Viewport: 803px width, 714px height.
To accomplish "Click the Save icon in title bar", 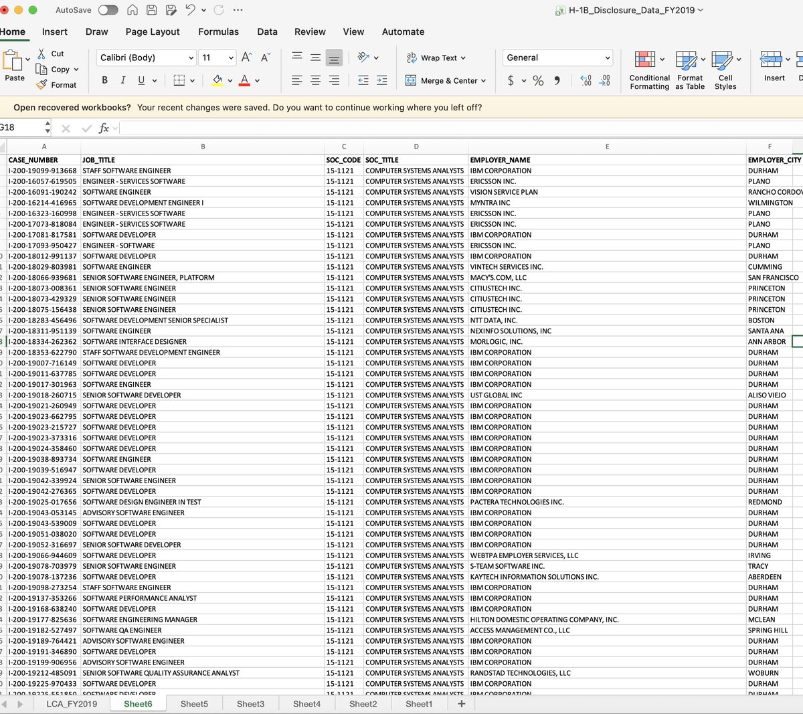I will (x=152, y=10).
